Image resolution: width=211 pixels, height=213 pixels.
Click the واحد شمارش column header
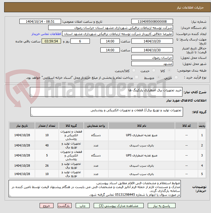(96, 126)
